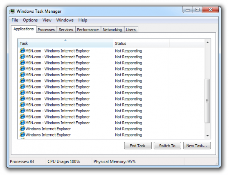Click the Switch To button

point(167,145)
